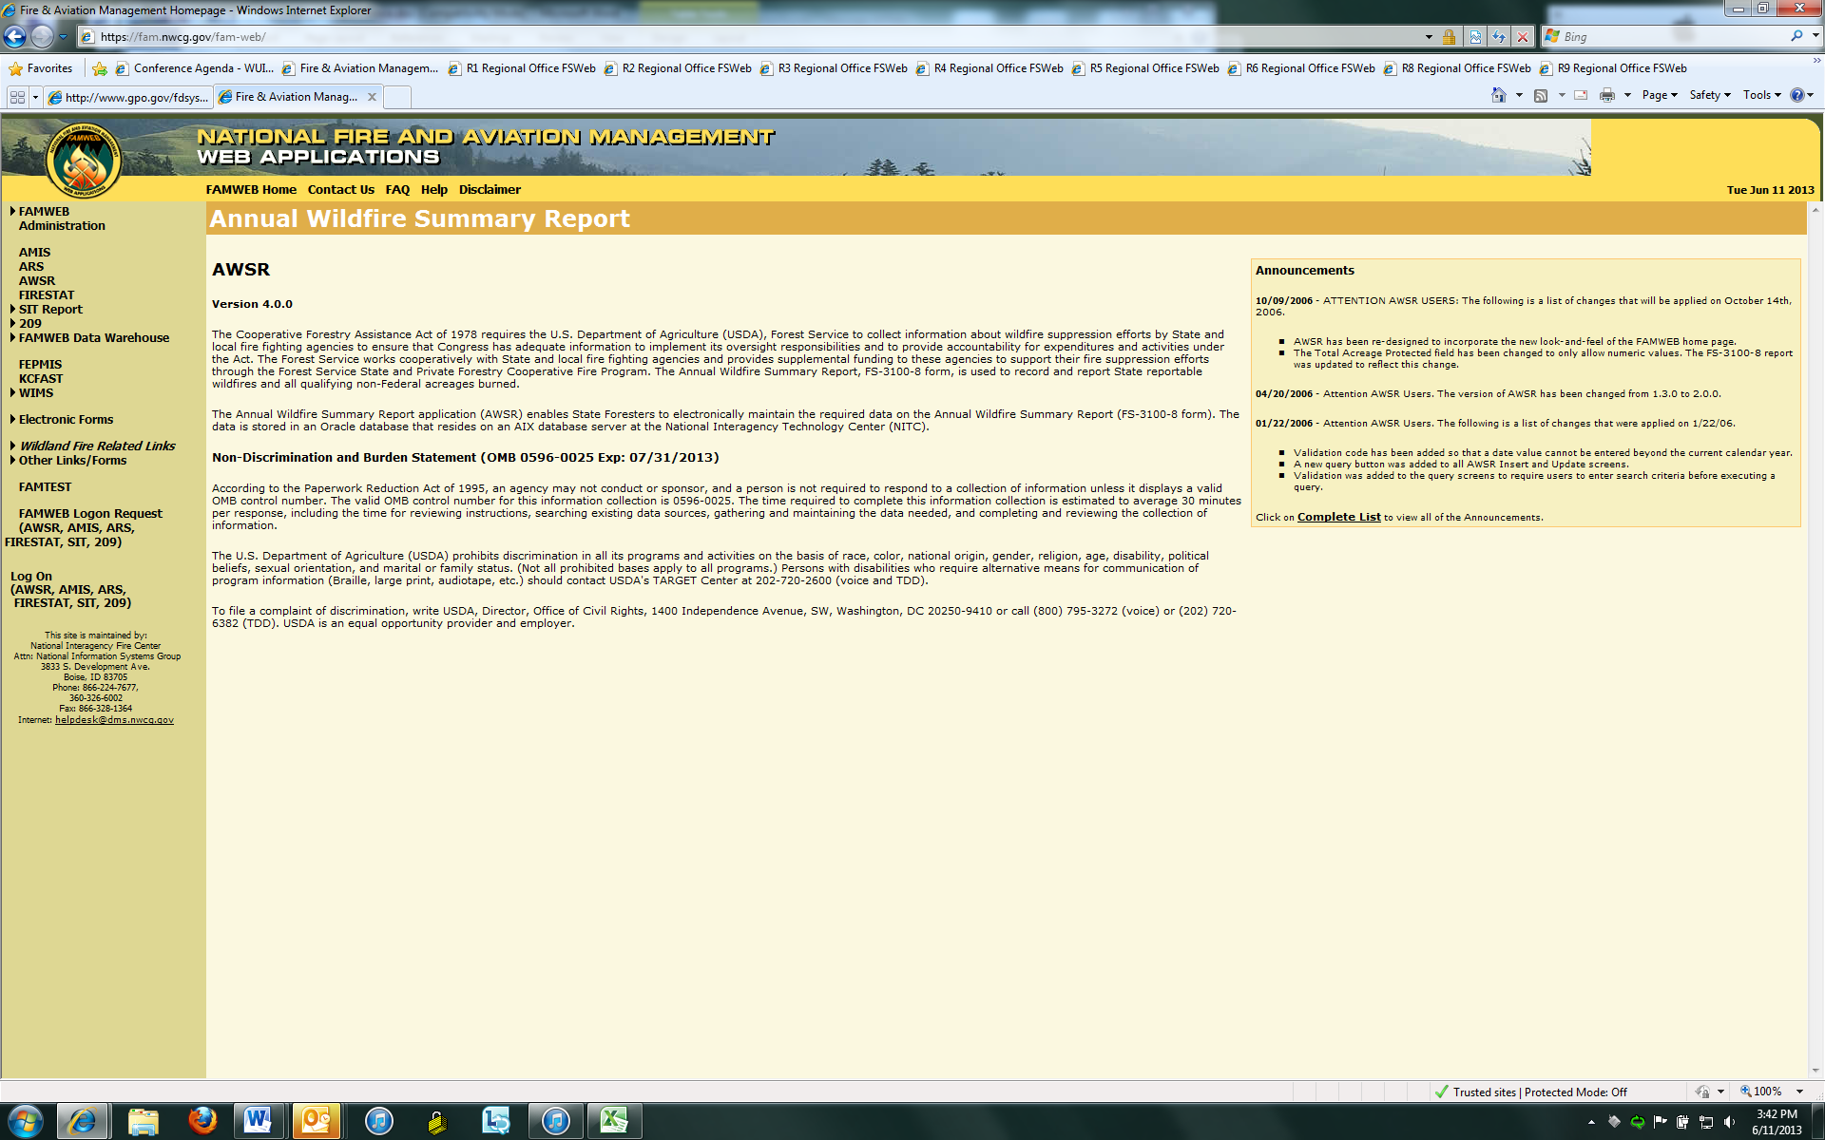Click the Stop loading red X icon
Screen dimensions: 1825x1140
coord(1523,36)
